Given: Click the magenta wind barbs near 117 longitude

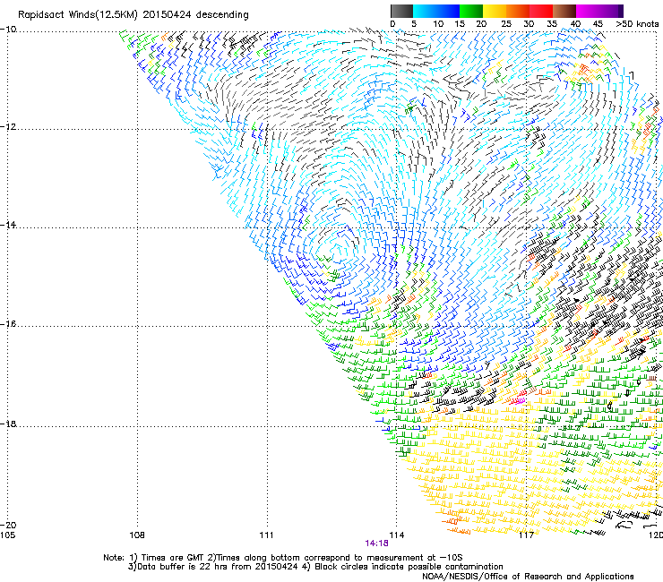Looking at the screenshot, I should (x=520, y=400).
